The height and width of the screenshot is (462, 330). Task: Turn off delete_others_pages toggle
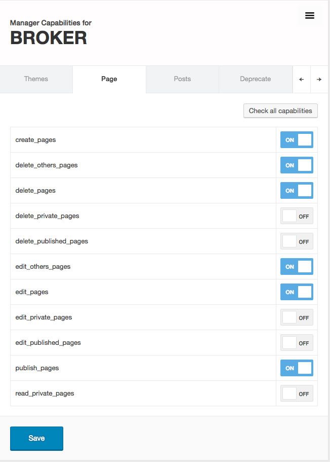pos(297,165)
